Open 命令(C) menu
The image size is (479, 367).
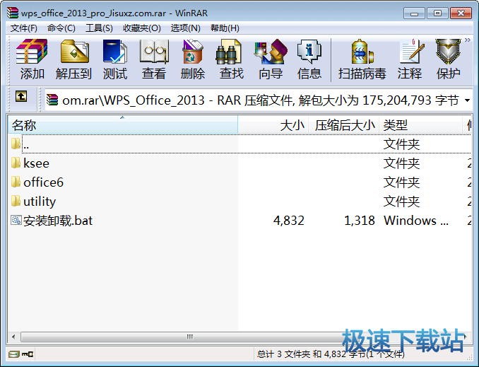click(x=61, y=28)
